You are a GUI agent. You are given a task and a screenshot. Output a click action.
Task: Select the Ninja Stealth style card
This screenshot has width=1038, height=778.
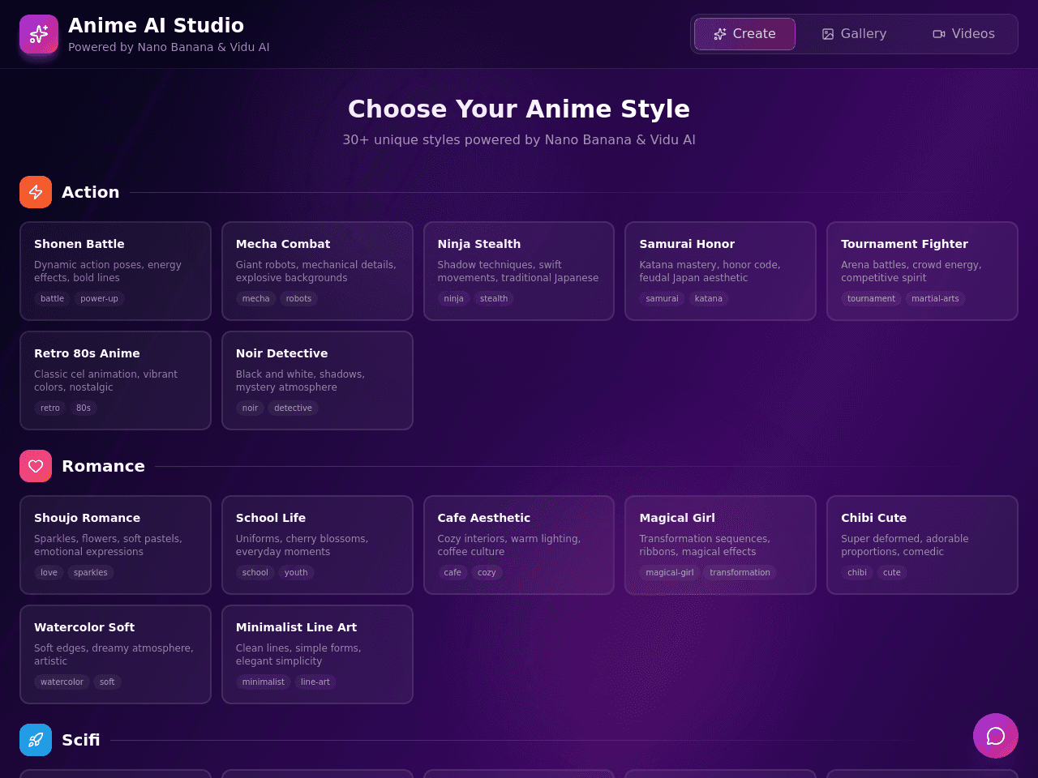[519, 271]
